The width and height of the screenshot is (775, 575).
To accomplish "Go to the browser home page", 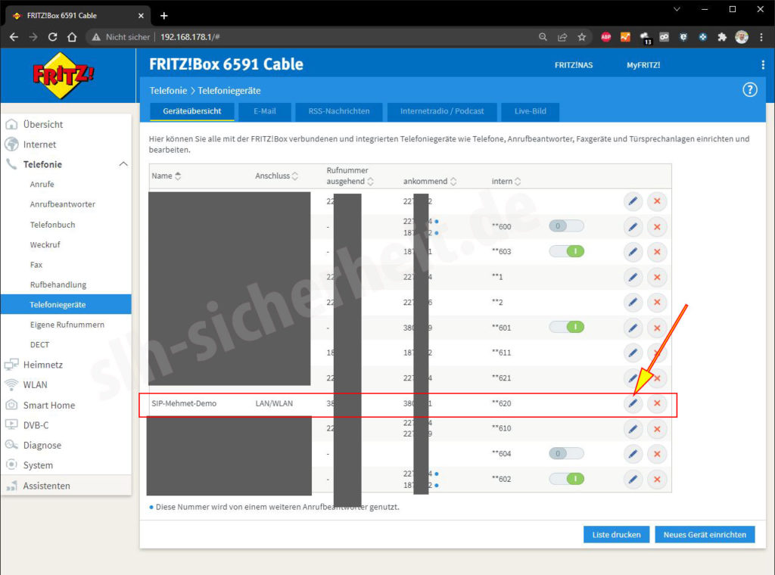I will point(72,37).
